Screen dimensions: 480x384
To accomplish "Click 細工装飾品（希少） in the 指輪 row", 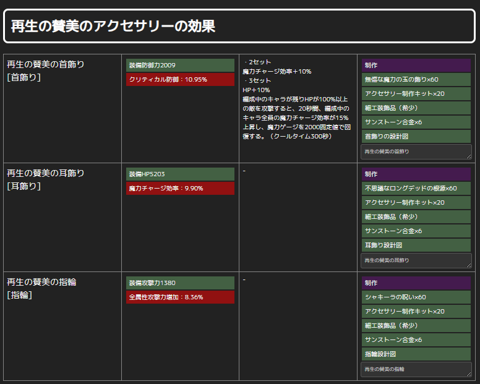I will coord(416,325).
